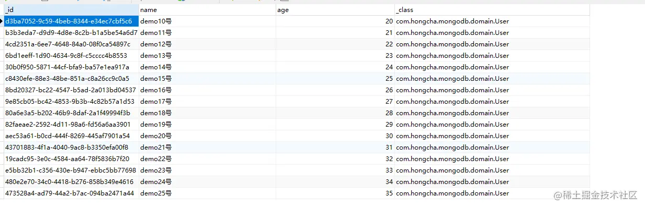Select the age cell with value 25
645x208 pixels.
point(335,79)
